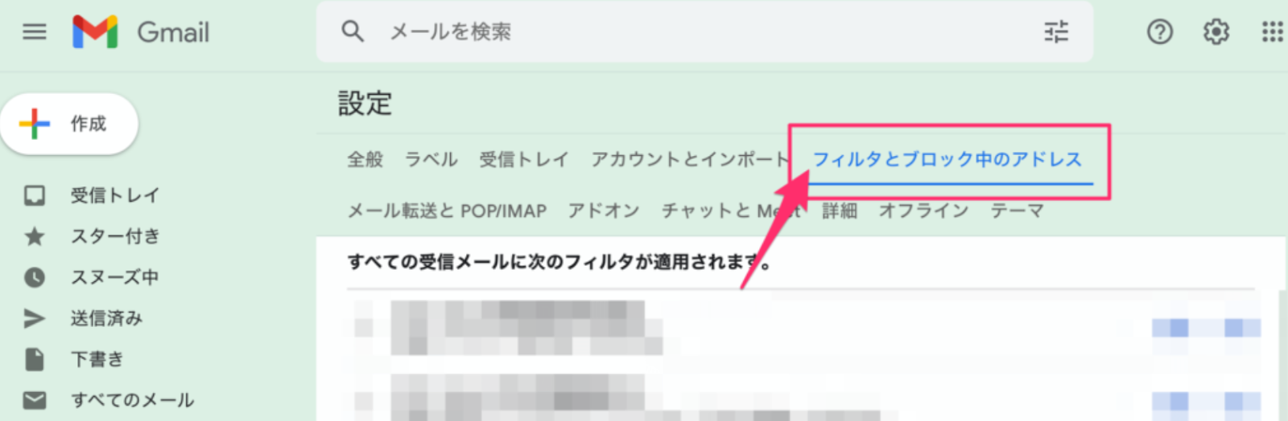Select the フィルタとブロック中のアドレス tab
Viewport: 1288px width, 421px height.
[947, 159]
